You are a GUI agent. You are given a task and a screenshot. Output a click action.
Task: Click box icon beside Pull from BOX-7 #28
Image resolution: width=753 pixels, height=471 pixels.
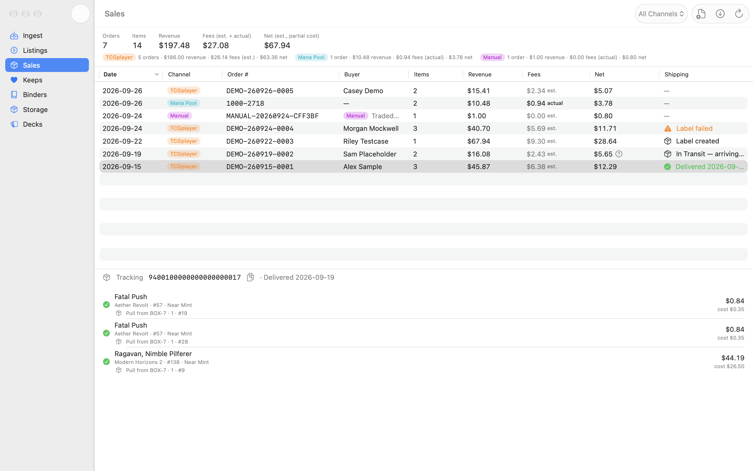[x=118, y=342]
